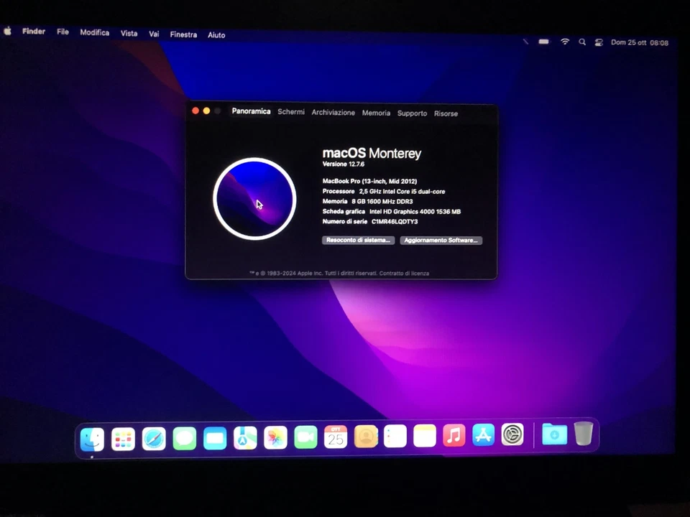Open the Apple menu

pyautogui.click(x=7, y=31)
